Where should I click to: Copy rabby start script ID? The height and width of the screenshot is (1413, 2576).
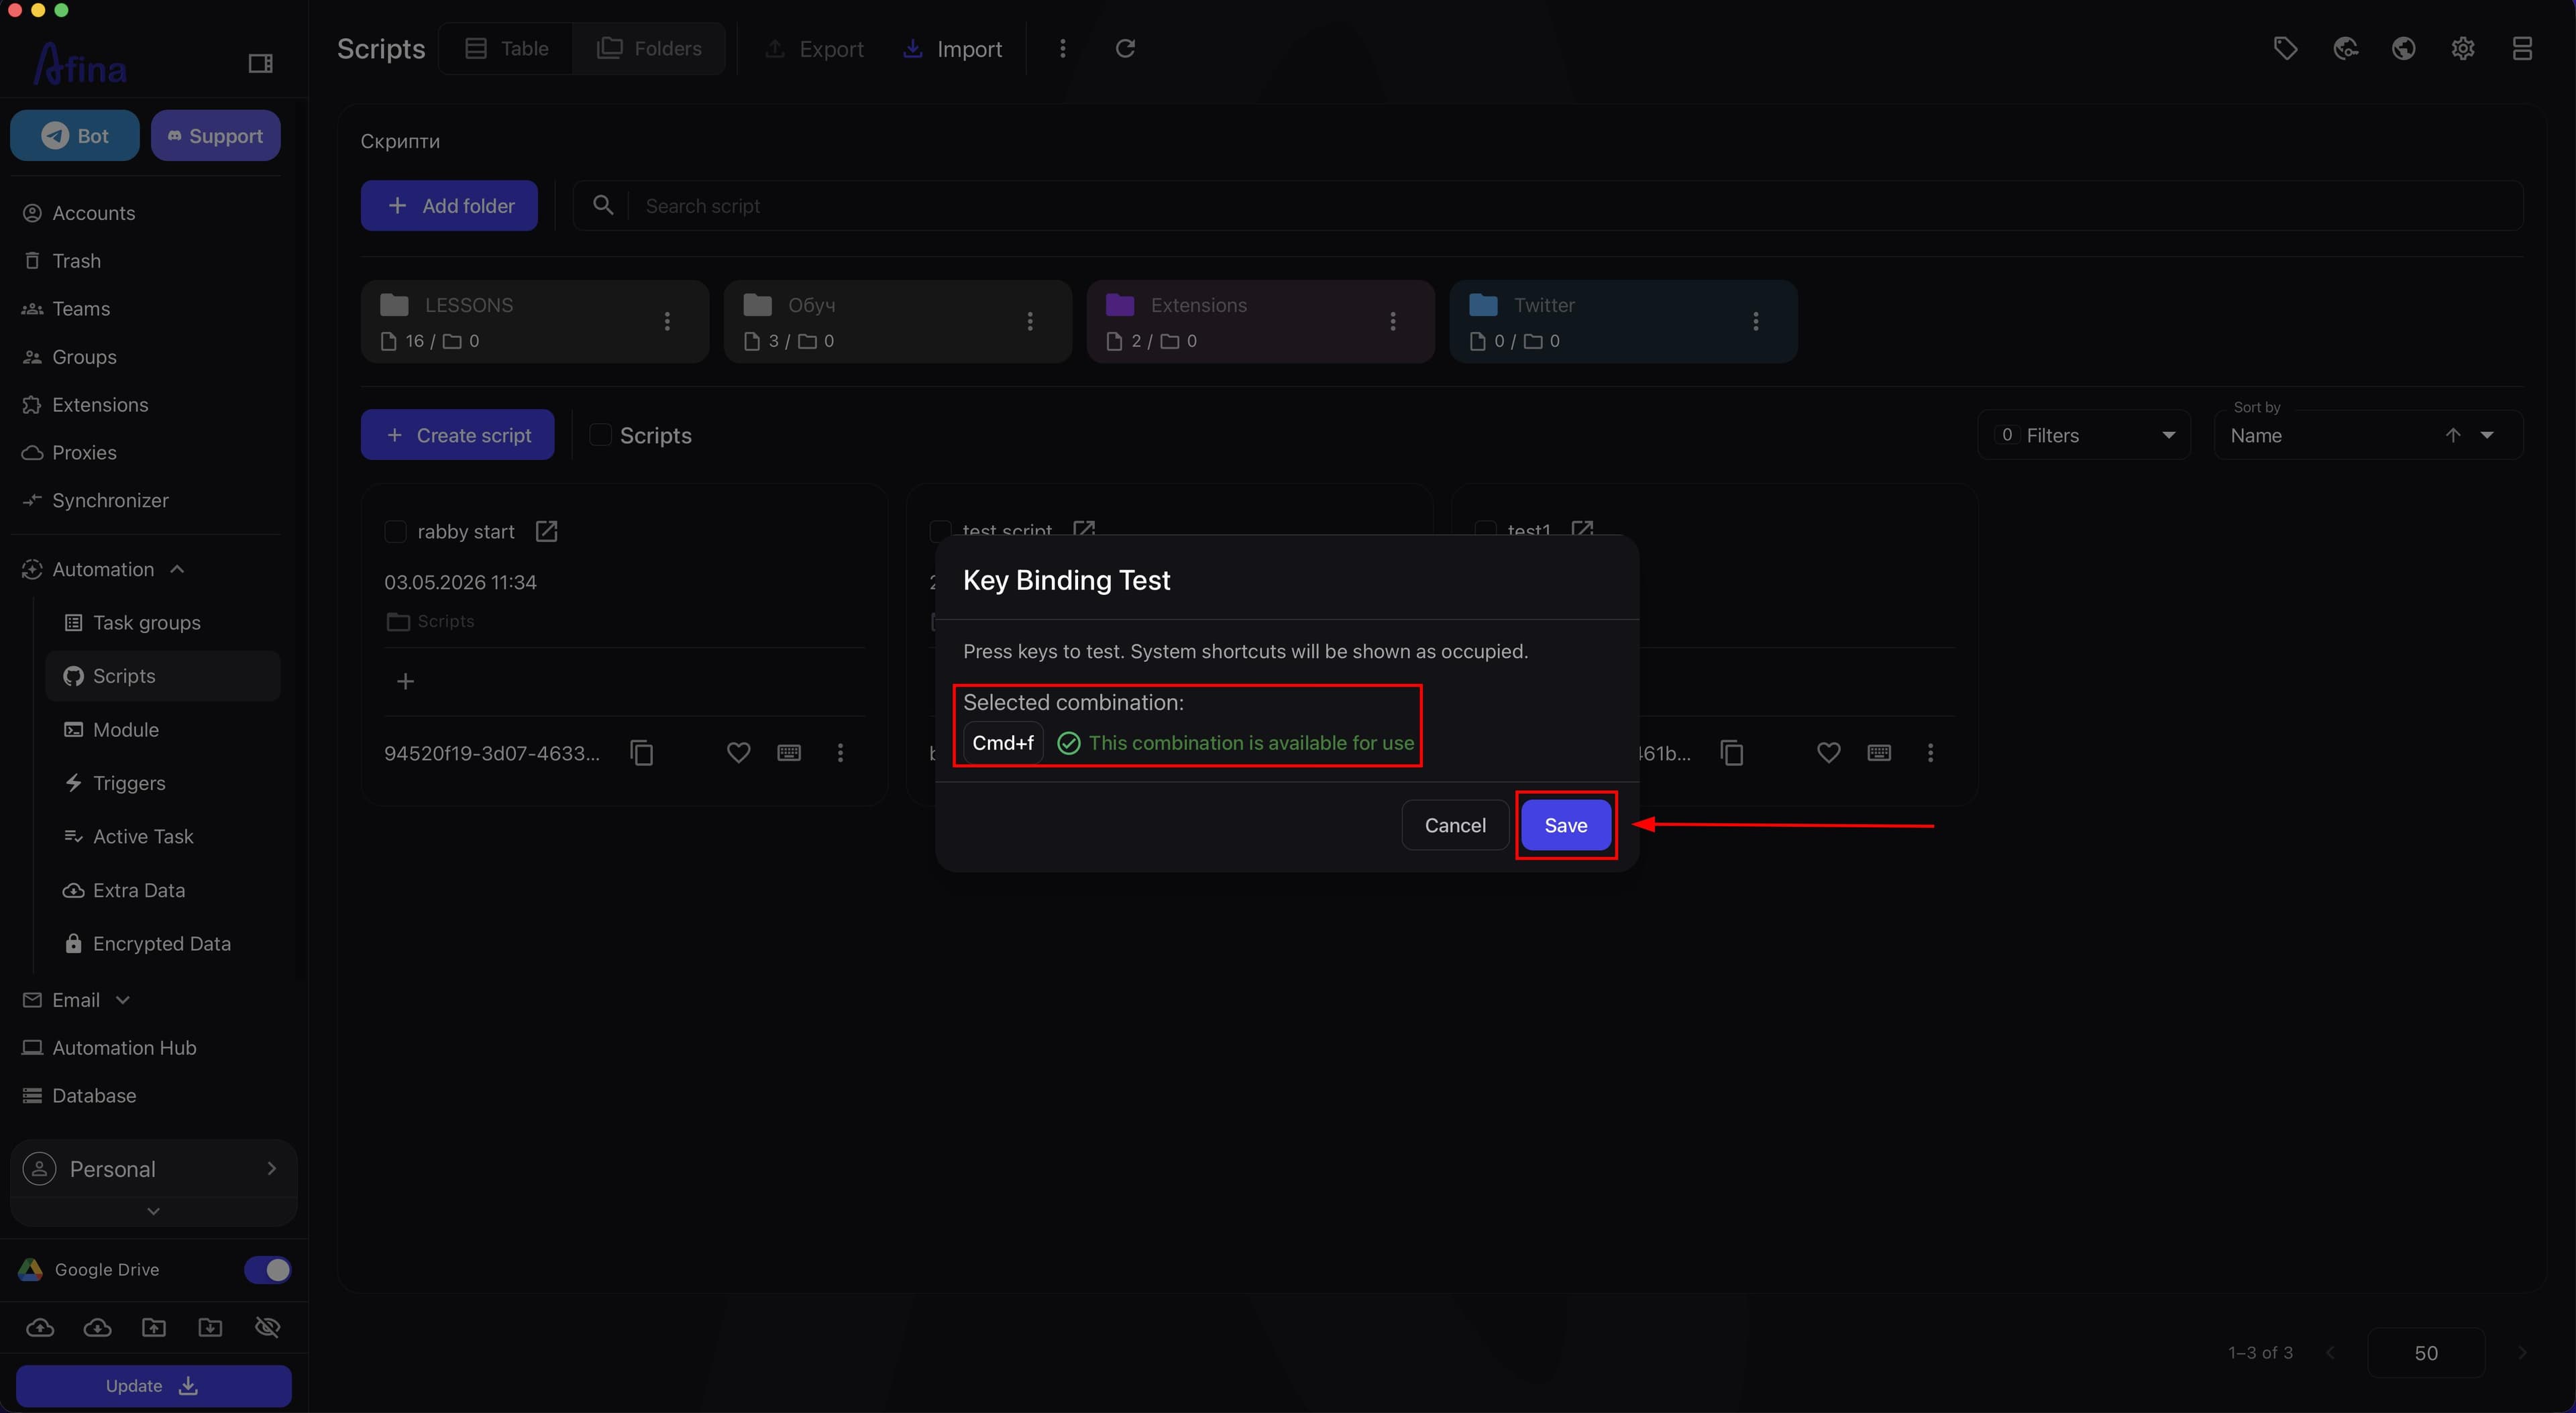(642, 752)
